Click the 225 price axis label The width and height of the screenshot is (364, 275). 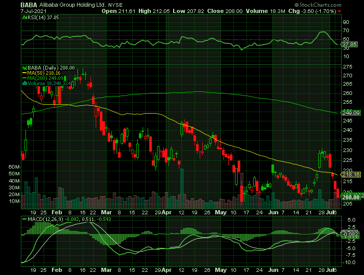[347, 160]
